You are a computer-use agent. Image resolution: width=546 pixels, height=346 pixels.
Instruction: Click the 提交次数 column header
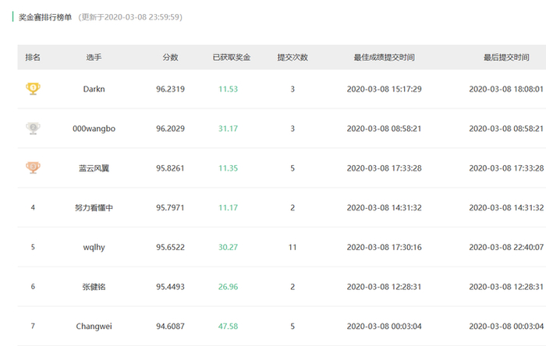[292, 58]
